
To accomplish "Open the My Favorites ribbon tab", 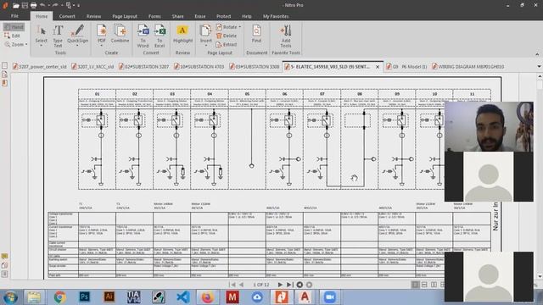I will [276, 16].
